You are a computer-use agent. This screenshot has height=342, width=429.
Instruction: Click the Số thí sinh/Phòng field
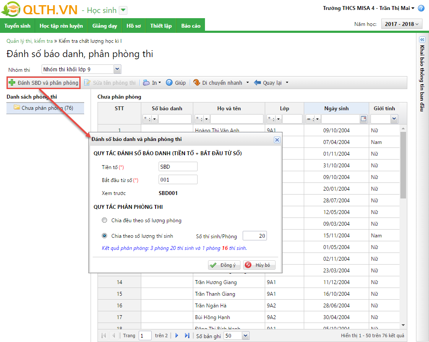[x=255, y=236]
